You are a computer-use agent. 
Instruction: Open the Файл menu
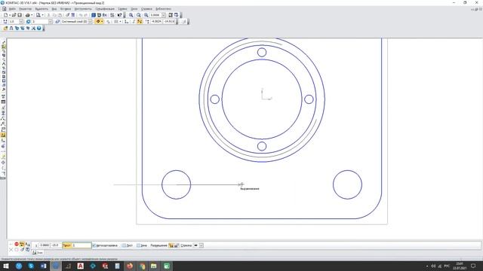(12, 9)
